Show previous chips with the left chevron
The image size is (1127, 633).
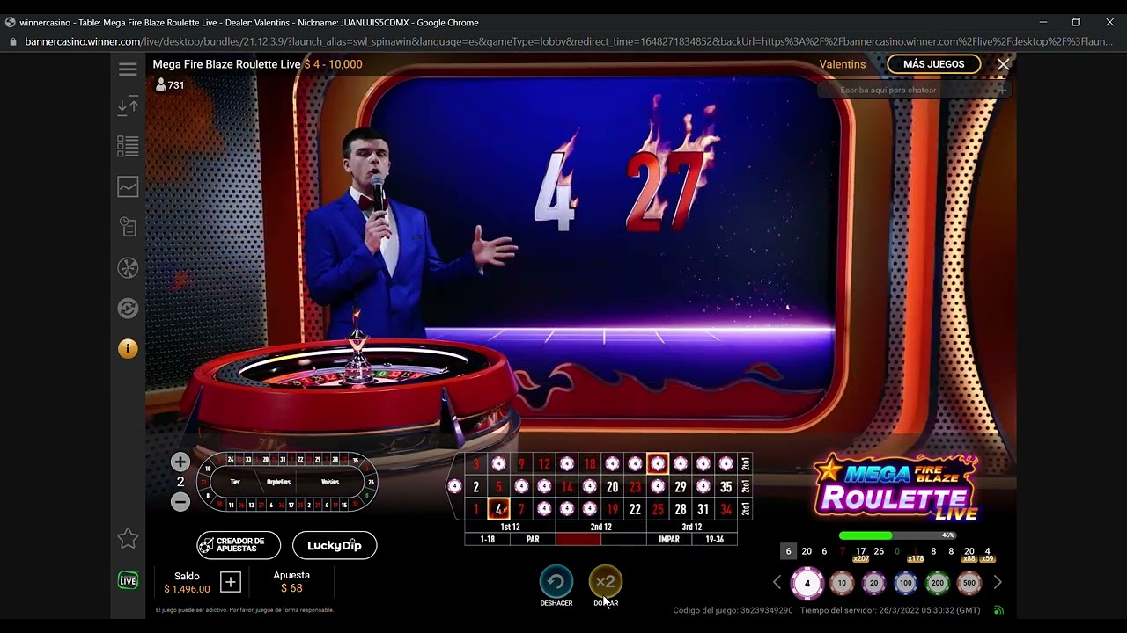pos(777,582)
